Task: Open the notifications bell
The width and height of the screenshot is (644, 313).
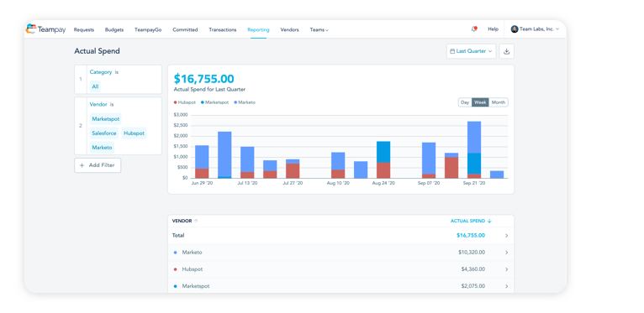Action: (x=474, y=29)
